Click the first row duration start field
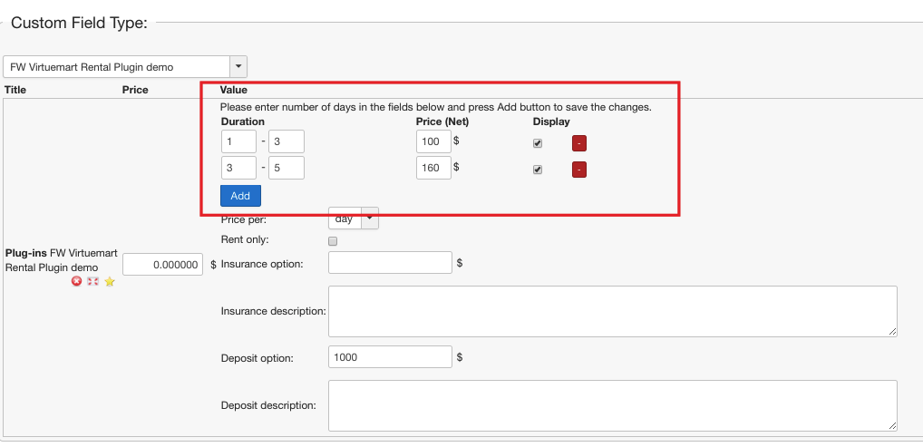923x447 pixels. [x=238, y=141]
